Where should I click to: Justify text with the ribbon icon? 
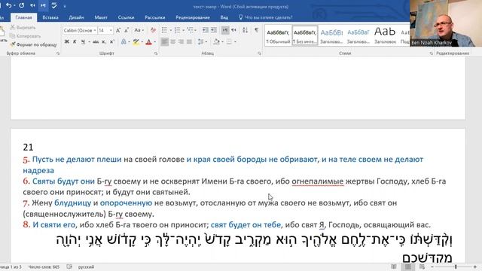point(189,41)
